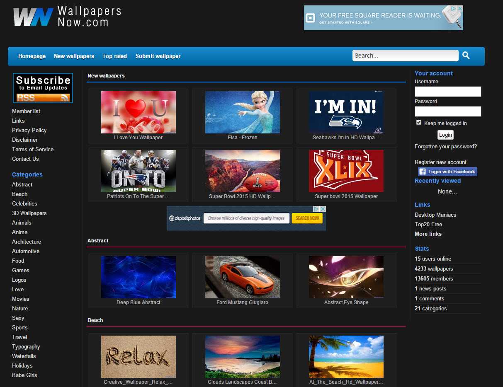Screen dimensions: 503x387
Task: Open the Elsa - Frozen wallpaper thumbnail
Action: [242, 112]
